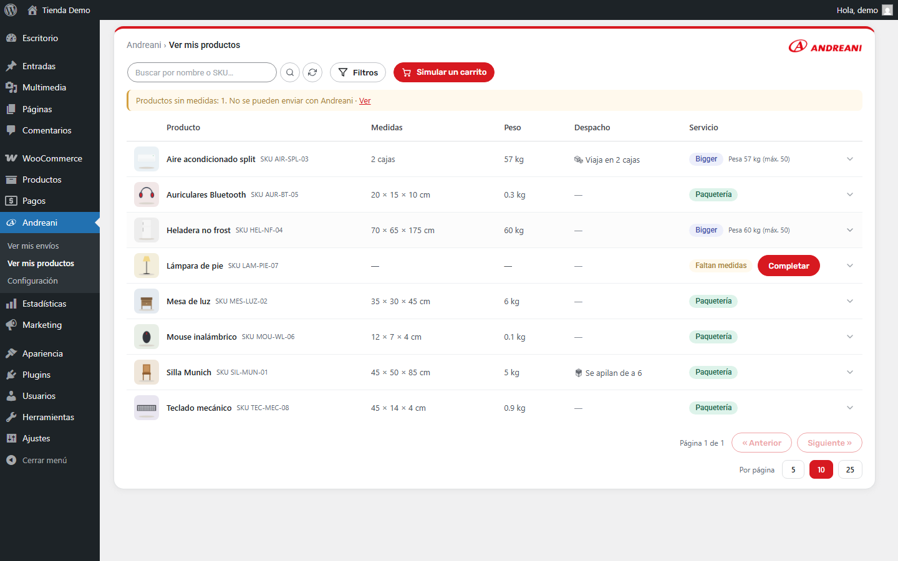Select the active 10 per page option
The height and width of the screenshot is (561, 898).
click(821, 469)
